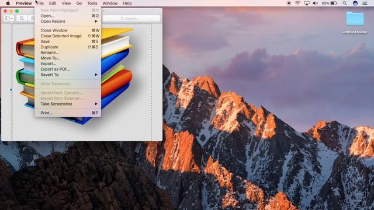
Task: Choose Rename… from the File menu
Action: point(68,52)
